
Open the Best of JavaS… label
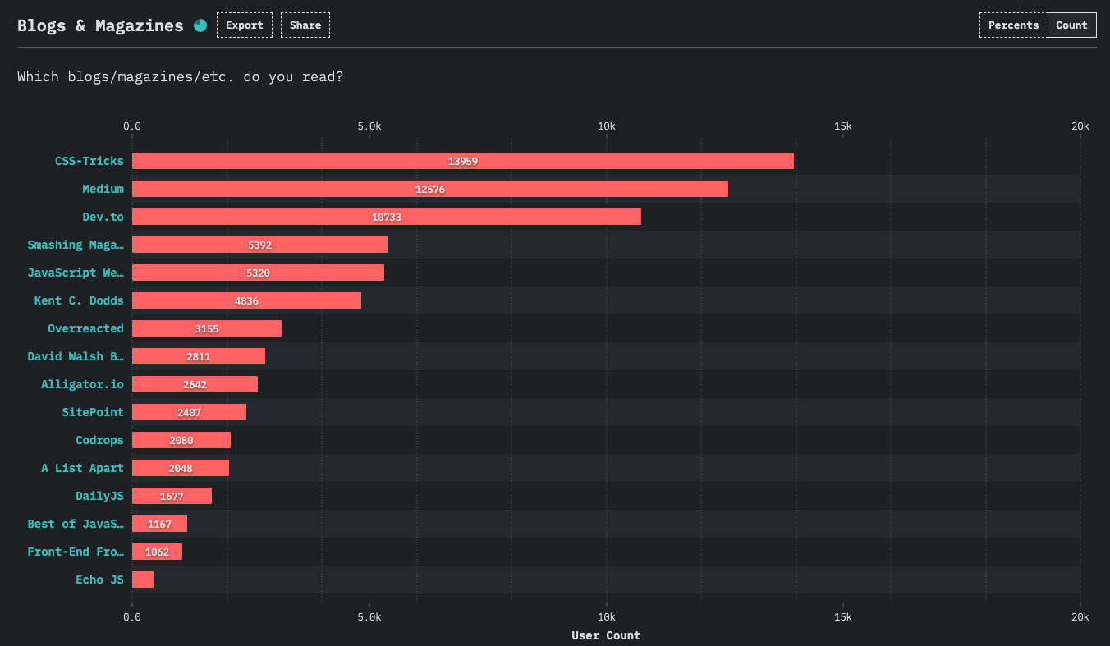[76, 524]
